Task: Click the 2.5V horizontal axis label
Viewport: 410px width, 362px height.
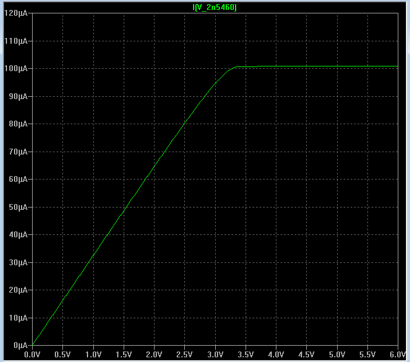Action: click(184, 354)
